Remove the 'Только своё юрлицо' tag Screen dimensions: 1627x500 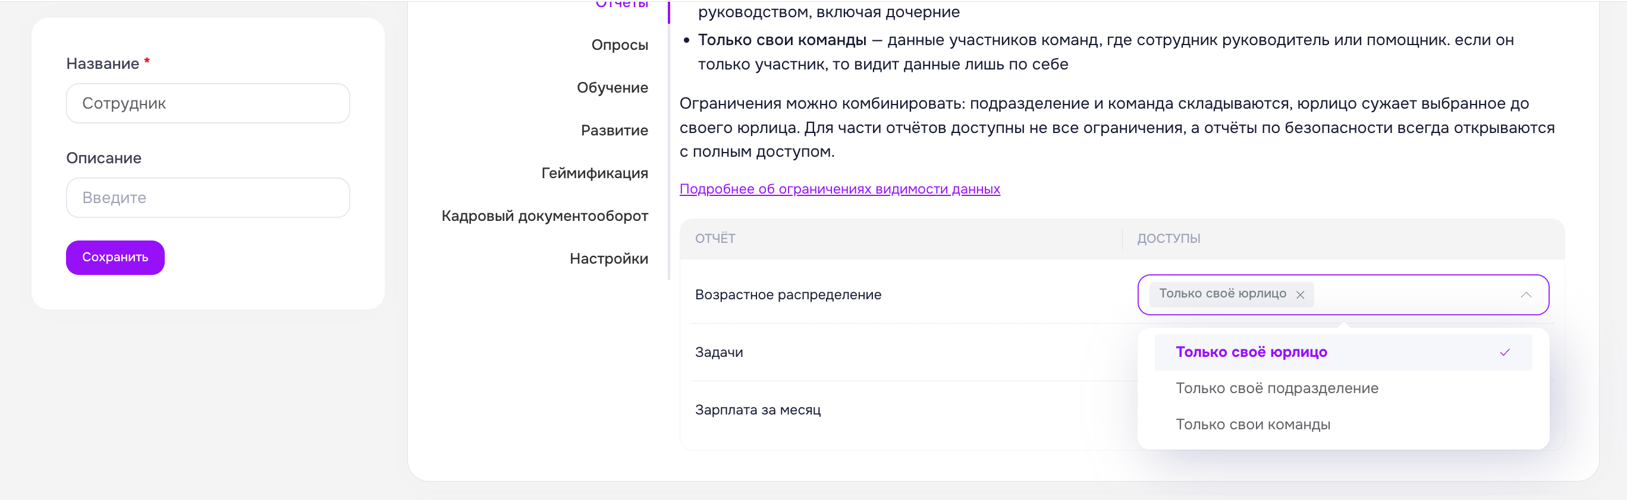[x=1300, y=295]
